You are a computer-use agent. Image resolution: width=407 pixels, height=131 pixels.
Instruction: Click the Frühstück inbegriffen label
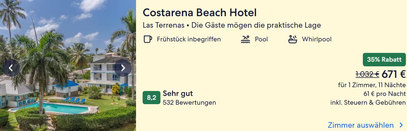click(189, 39)
